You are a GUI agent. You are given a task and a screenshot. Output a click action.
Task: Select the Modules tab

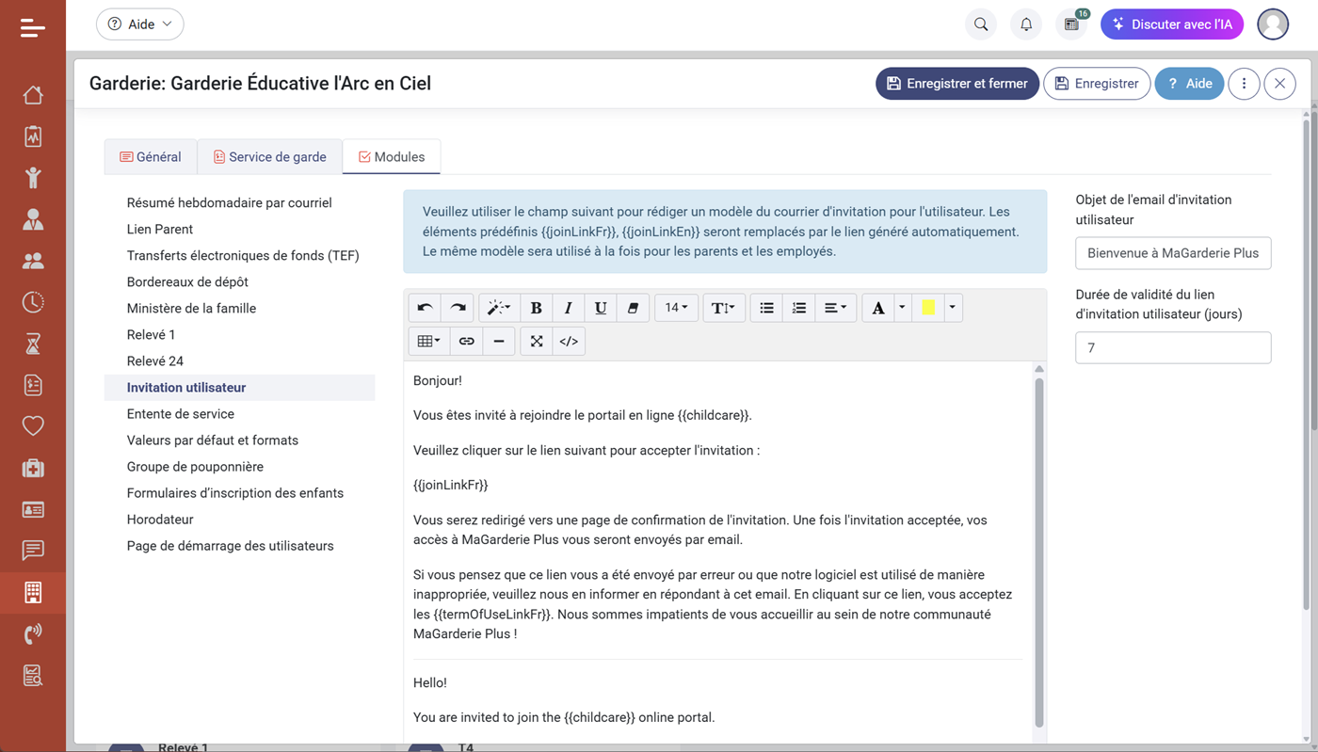pos(392,157)
